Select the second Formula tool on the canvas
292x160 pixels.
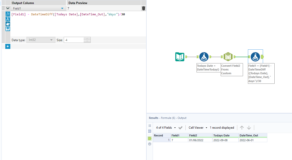point(255,57)
